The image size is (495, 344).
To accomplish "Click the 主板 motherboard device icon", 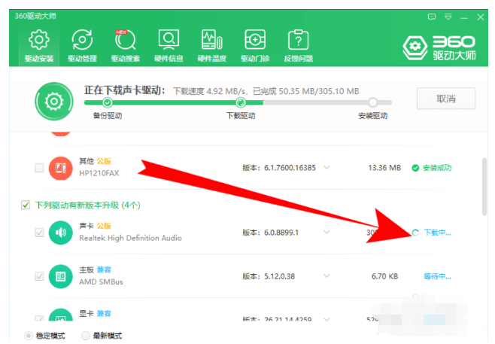I will pos(60,276).
